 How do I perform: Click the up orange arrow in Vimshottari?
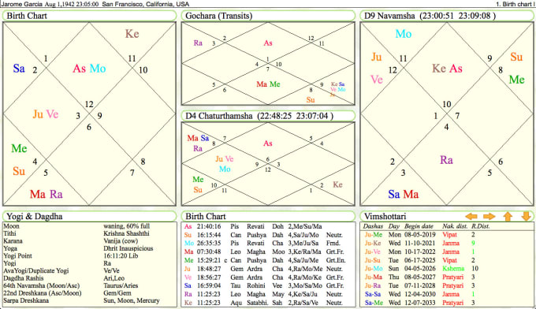coord(508,216)
